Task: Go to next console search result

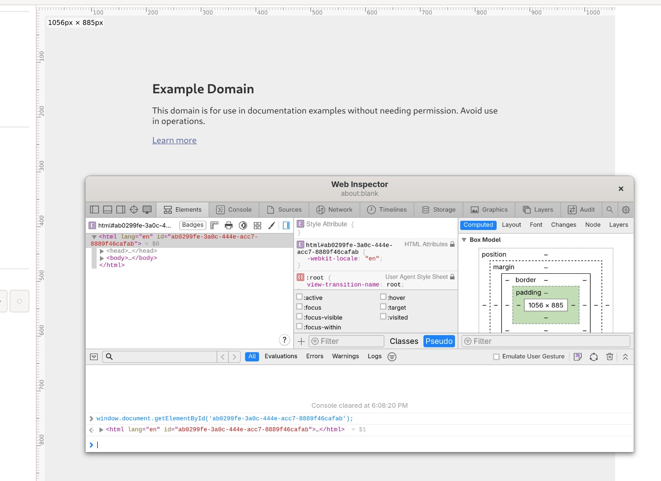Action: [x=235, y=357]
